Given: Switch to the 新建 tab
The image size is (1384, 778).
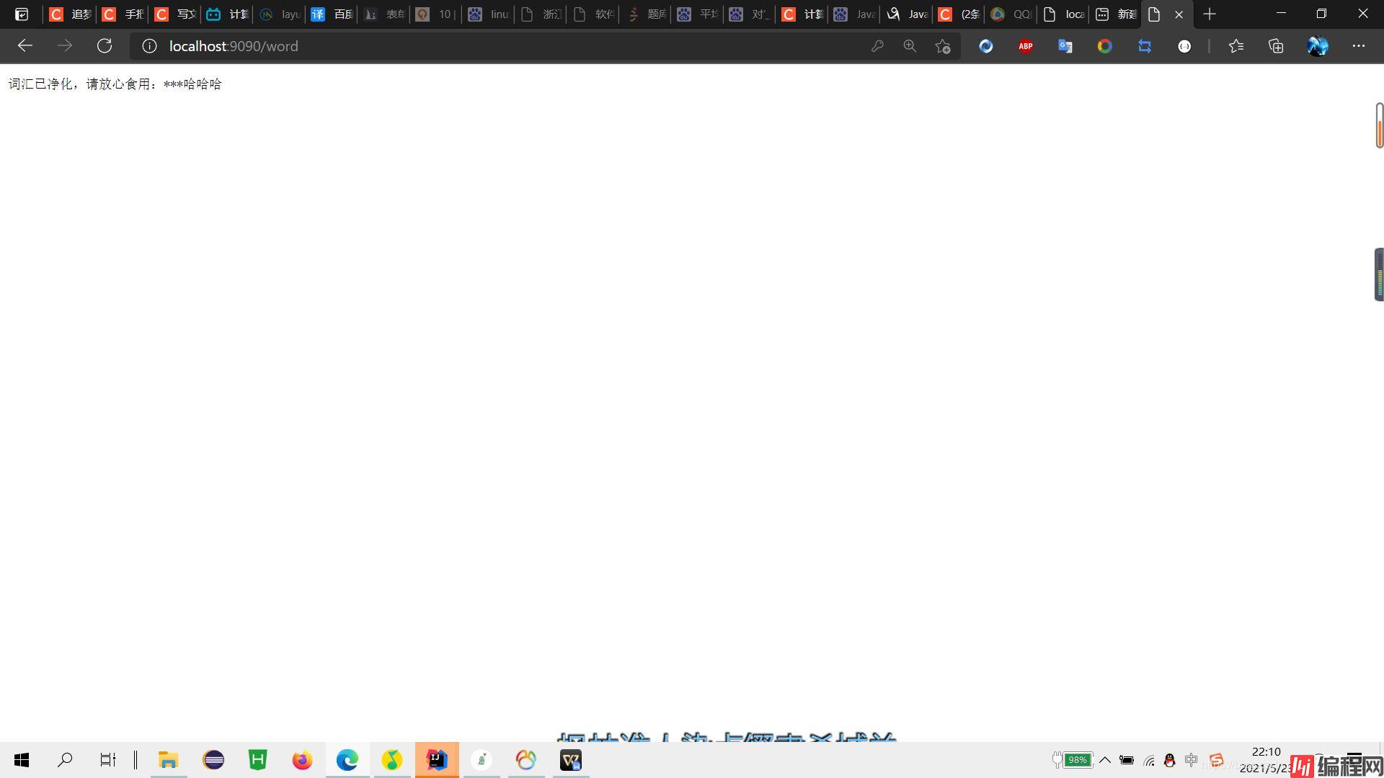Looking at the screenshot, I should tap(1117, 14).
